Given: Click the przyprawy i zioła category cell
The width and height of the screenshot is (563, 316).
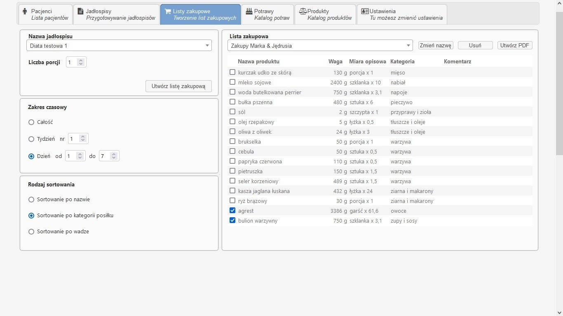Looking at the screenshot, I should [x=411, y=112].
